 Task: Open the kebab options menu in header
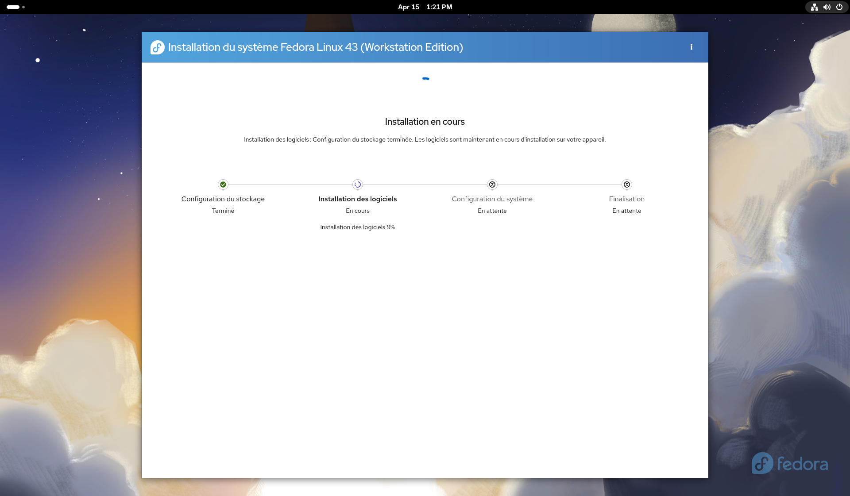coord(691,47)
